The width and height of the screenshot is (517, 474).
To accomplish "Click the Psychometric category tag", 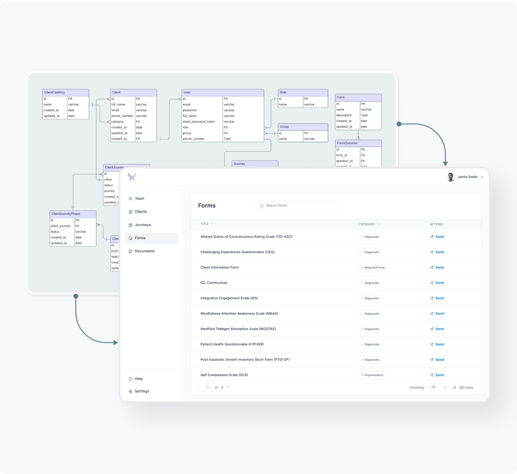I will [x=373, y=375].
